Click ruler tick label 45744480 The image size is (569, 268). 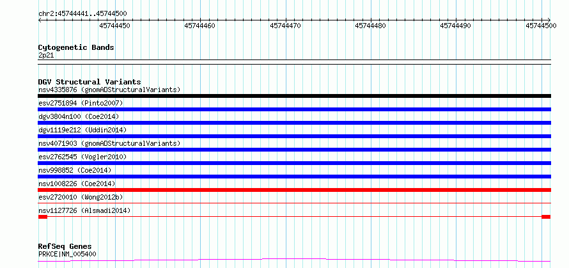[370, 26]
